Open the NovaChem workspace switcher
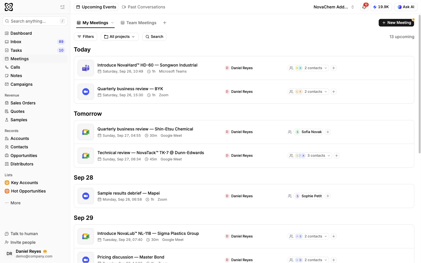Screen dimensions: 421x263 (334, 7)
